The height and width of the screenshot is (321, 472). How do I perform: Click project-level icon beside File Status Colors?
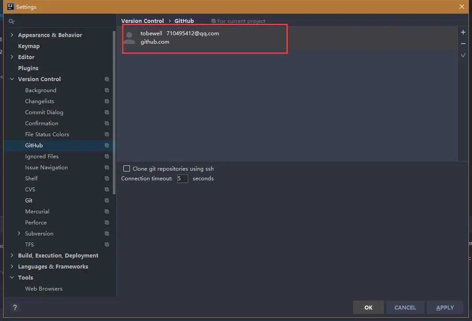point(107,134)
